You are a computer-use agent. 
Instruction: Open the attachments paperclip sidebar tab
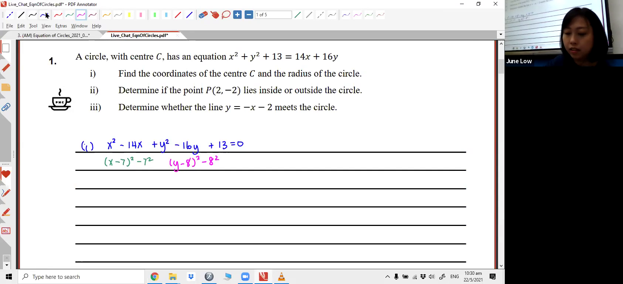tap(6, 107)
